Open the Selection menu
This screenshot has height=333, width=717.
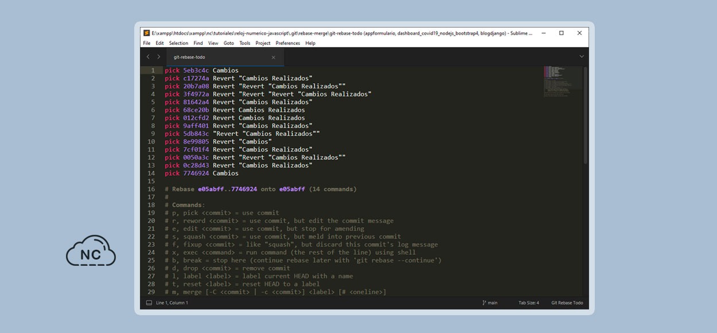178,43
